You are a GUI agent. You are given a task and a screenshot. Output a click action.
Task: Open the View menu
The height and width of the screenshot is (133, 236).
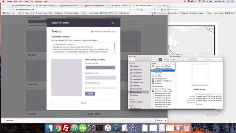[27, 1]
